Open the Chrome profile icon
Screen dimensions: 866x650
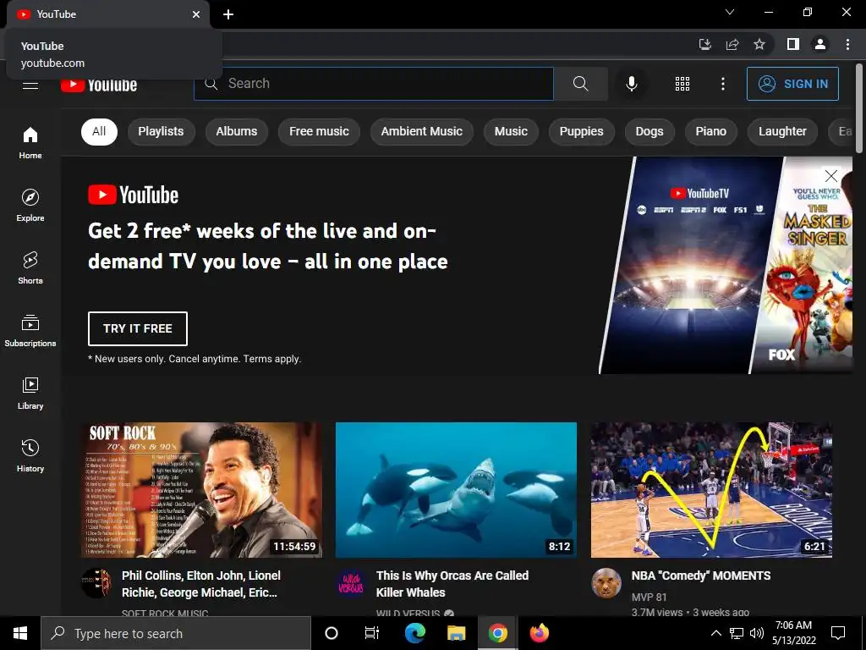click(x=820, y=44)
